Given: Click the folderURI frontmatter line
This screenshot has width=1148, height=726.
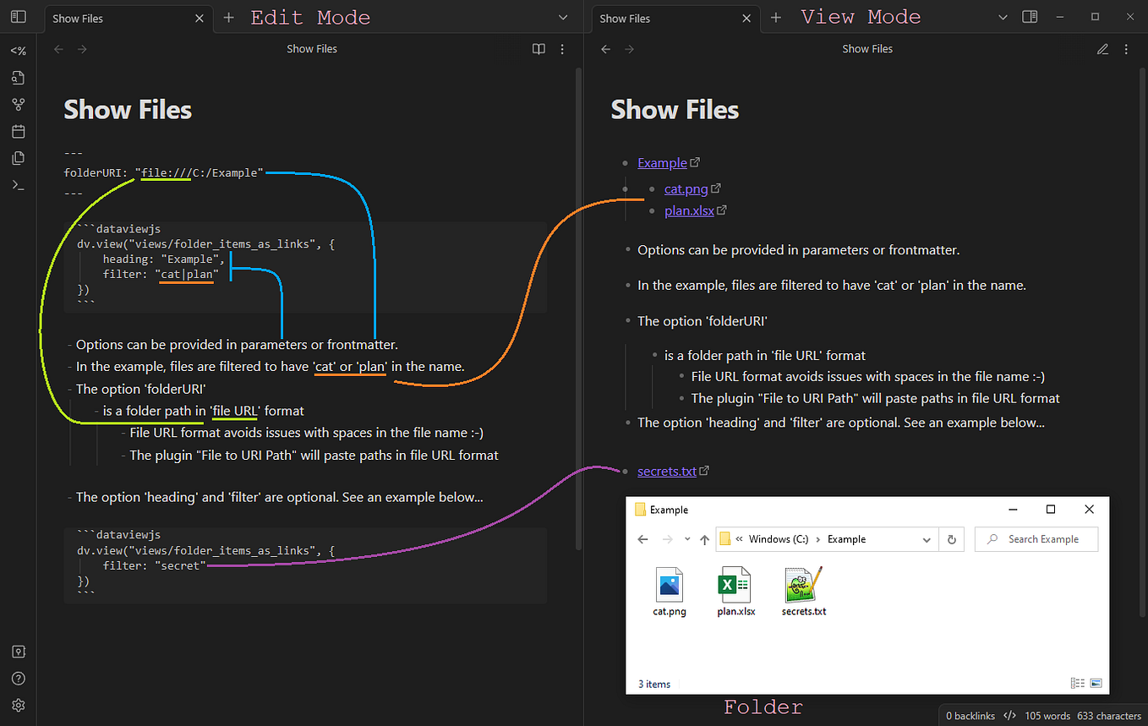Looking at the screenshot, I should pos(165,173).
